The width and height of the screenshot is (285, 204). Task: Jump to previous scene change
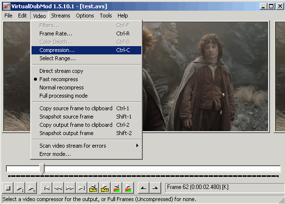coord(117,188)
